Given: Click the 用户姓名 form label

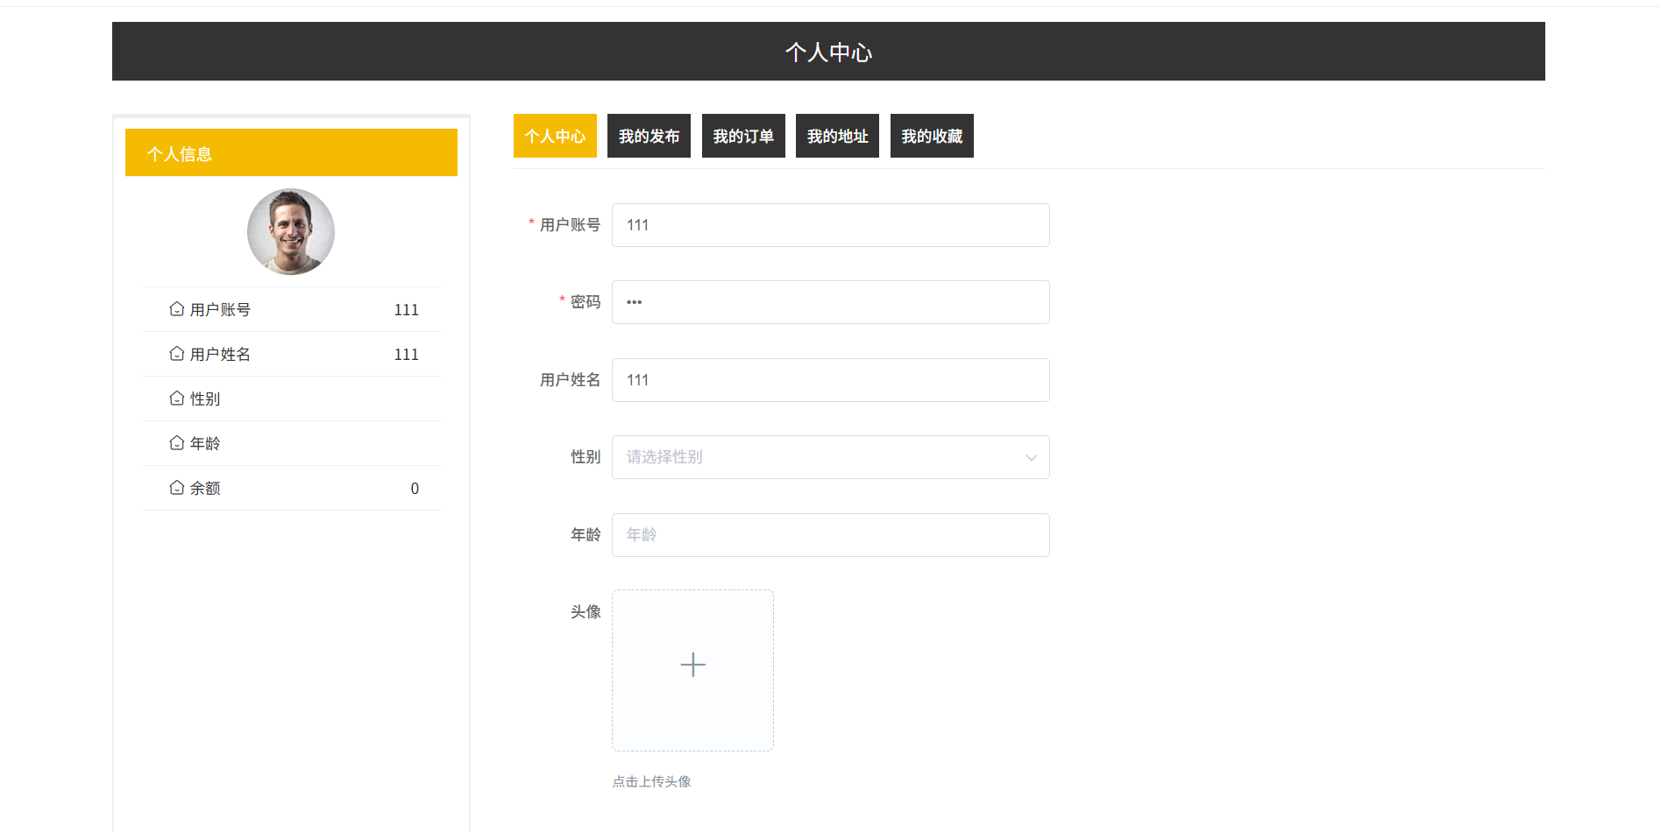Looking at the screenshot, I should pyautogui.click(x=570, y=379).
